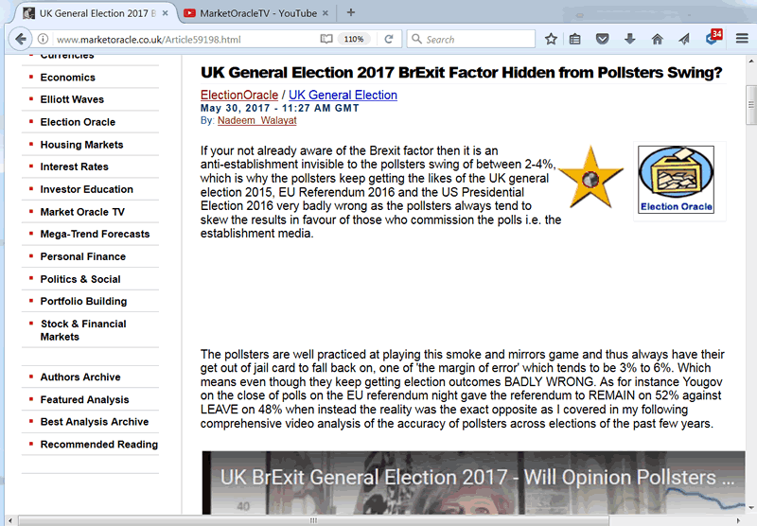Open Featured Analysis sidebar link
Screen dimensions: 757x526
84,399
